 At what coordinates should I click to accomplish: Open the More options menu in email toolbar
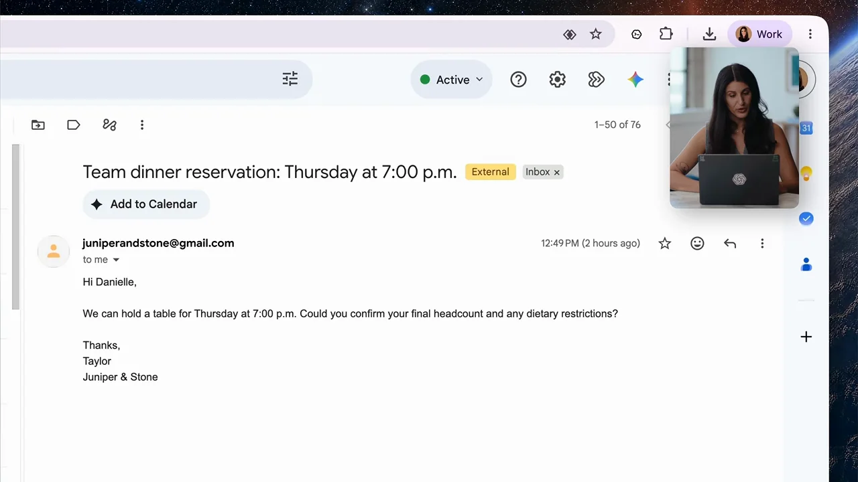(142, 125)
